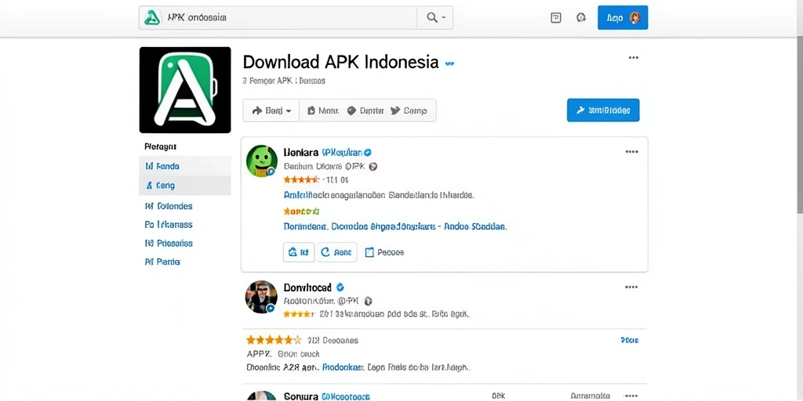Click the 'Plefagnt' sidebar heading

coord(160,146)
